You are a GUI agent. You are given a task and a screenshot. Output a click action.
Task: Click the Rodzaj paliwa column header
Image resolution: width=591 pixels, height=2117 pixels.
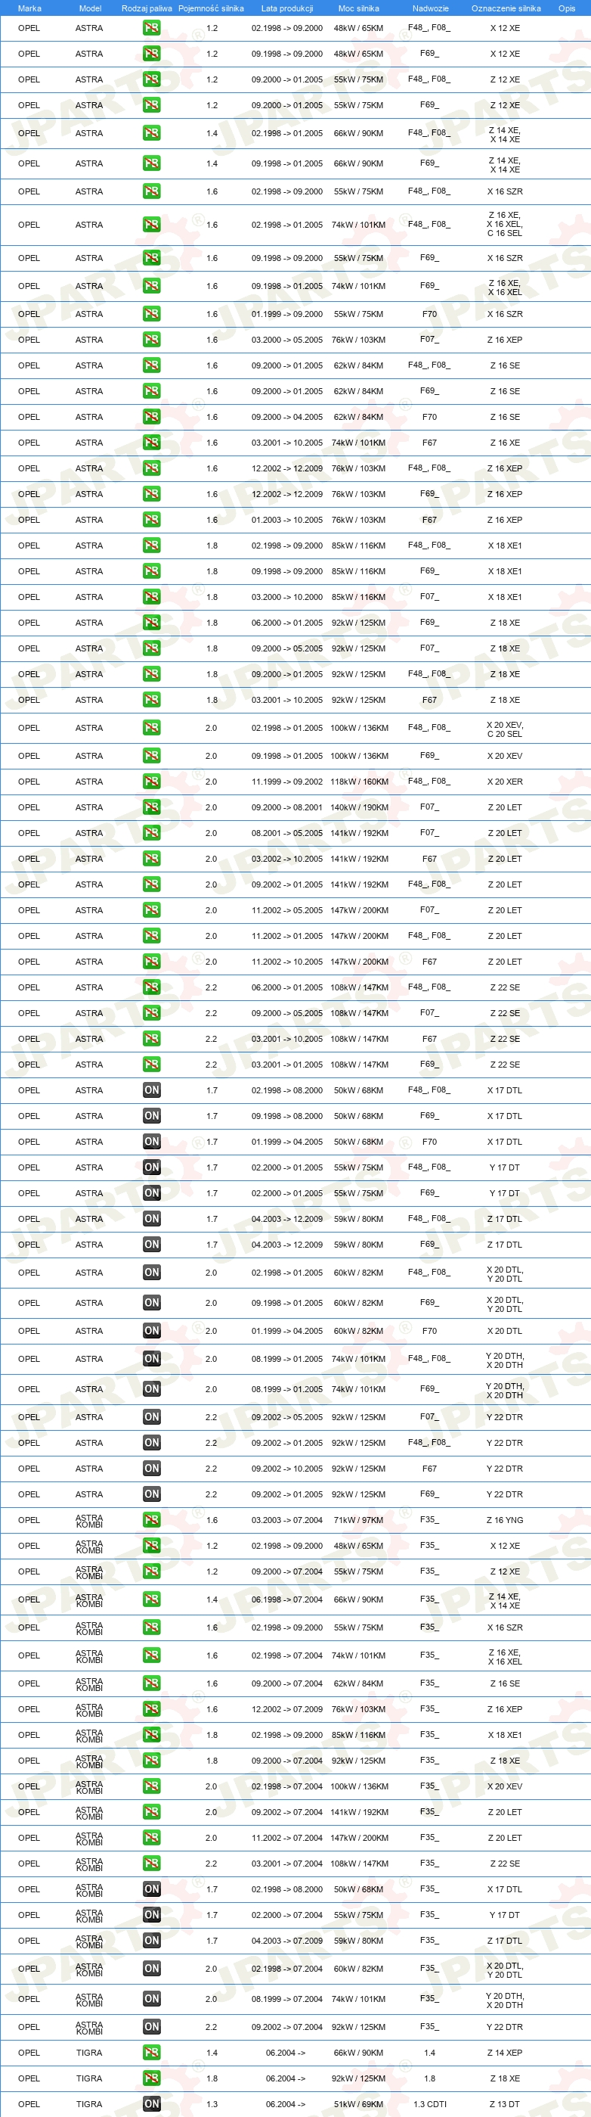[147, 8]
